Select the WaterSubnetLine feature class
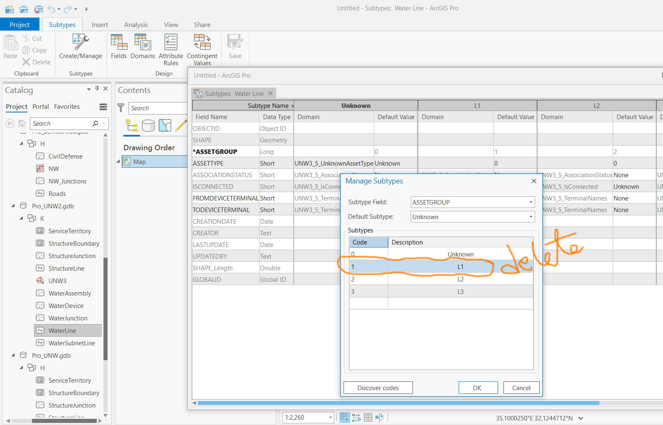Image resolution: width=663 pixels, height=425 pixels. point(71,343)
